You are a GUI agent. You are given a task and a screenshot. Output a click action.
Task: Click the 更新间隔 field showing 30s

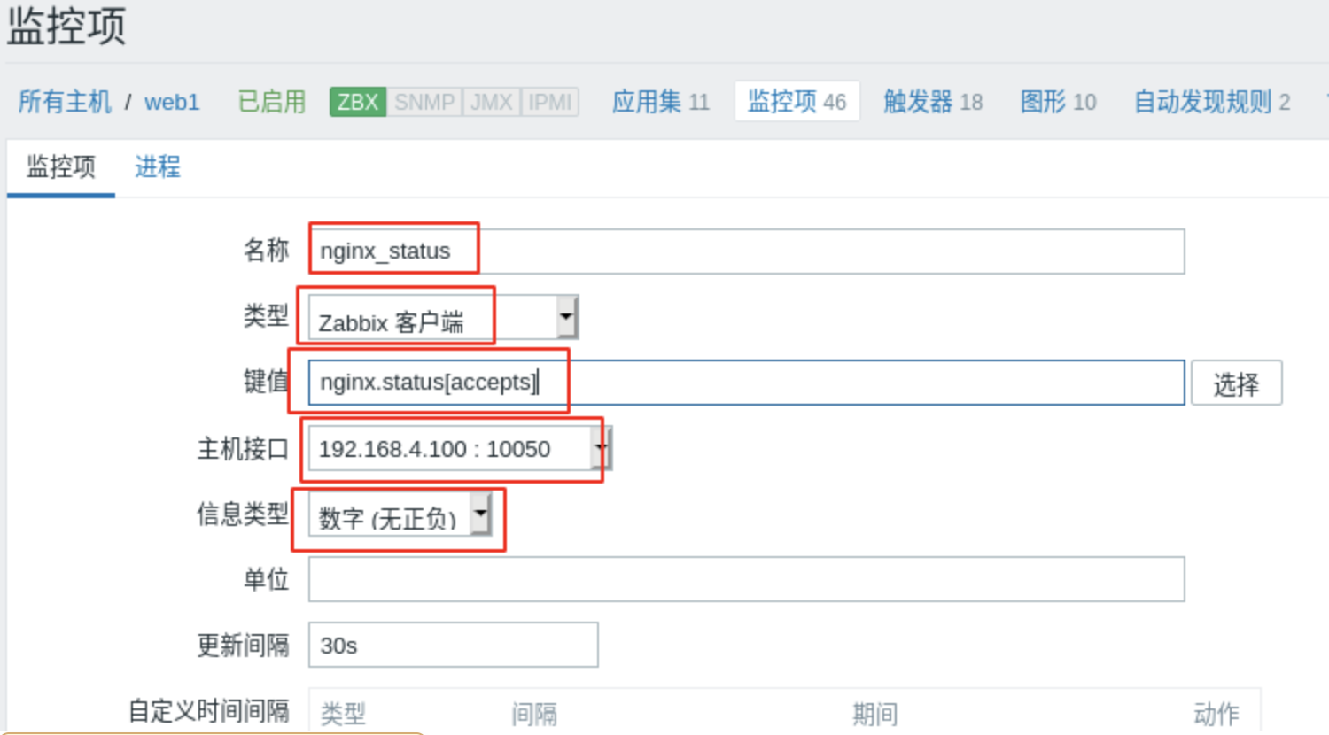click(x=453, y=645)
